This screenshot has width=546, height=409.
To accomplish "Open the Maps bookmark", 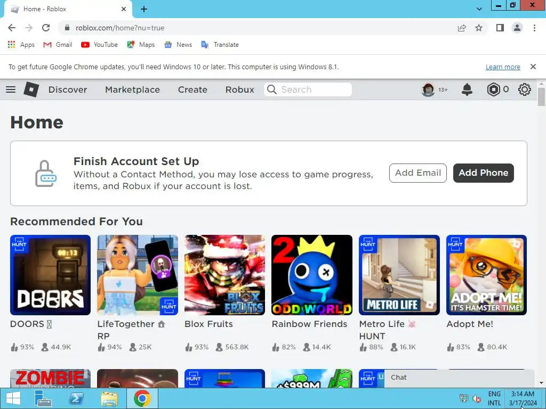I will [141, 45].
